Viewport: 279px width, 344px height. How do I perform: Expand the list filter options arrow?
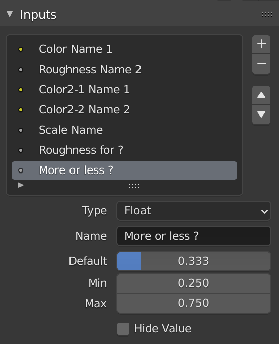20,185
